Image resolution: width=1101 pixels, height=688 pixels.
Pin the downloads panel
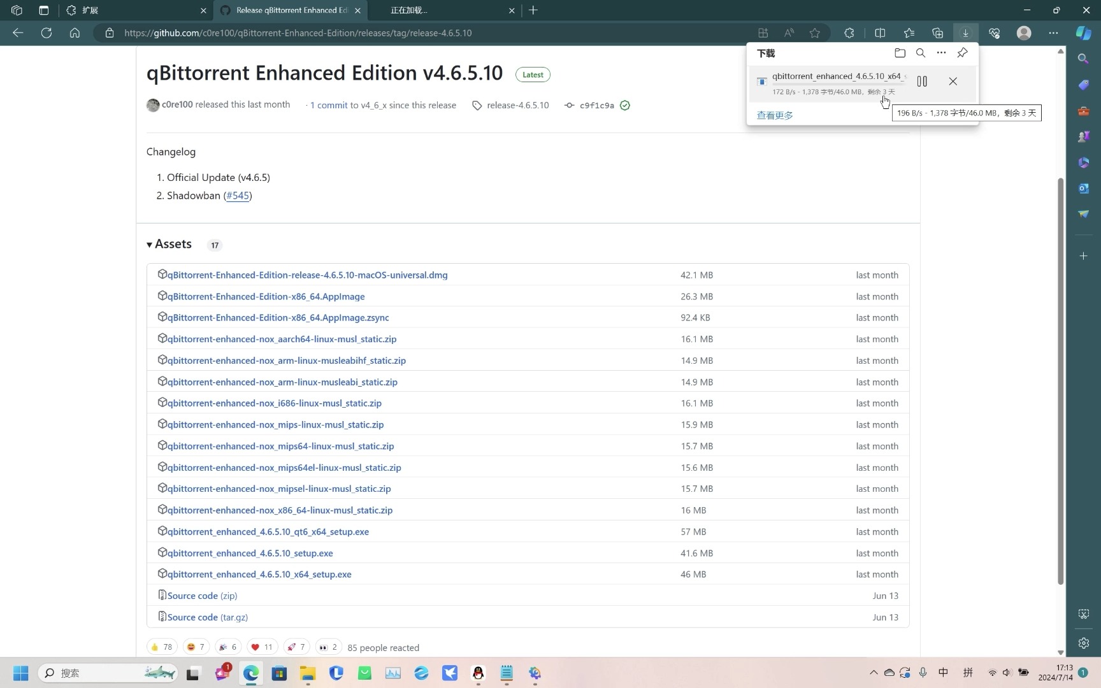click(x=962, y=53)
